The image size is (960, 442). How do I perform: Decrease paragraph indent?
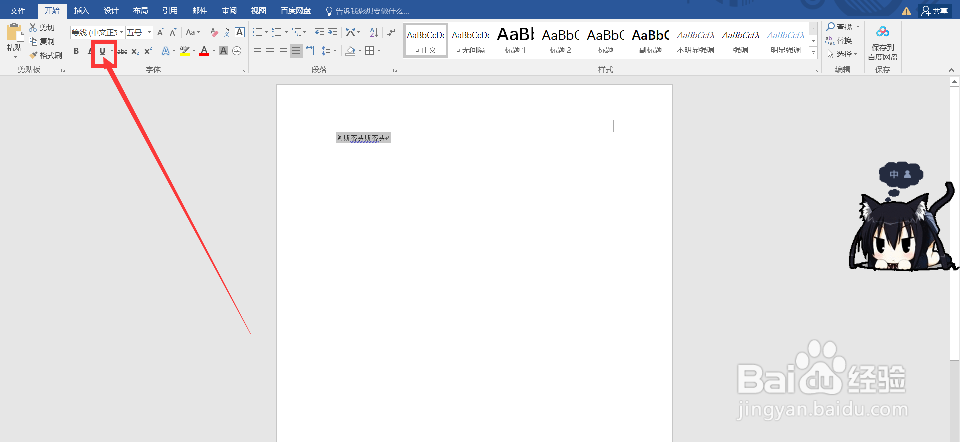320,32
